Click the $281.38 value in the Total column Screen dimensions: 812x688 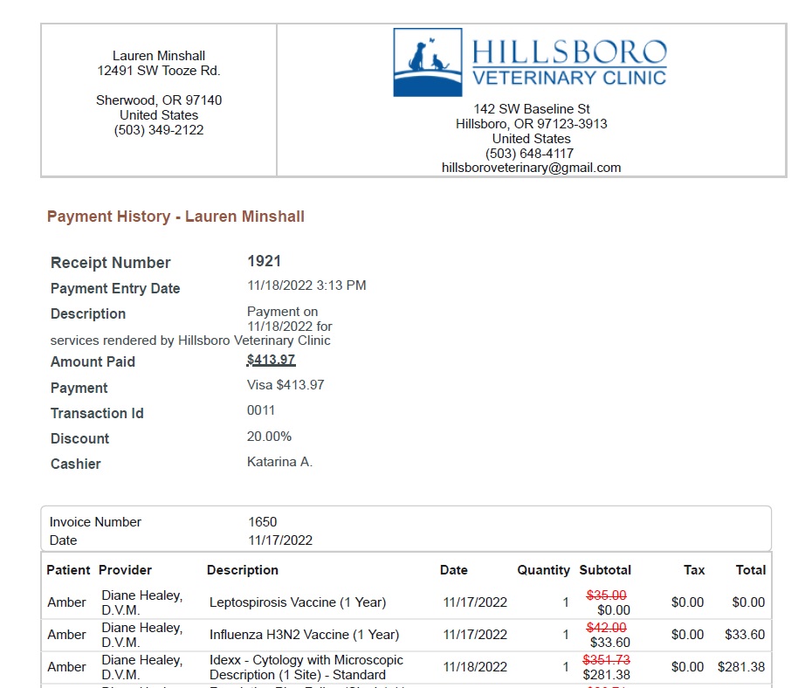(x=741, y=667)
